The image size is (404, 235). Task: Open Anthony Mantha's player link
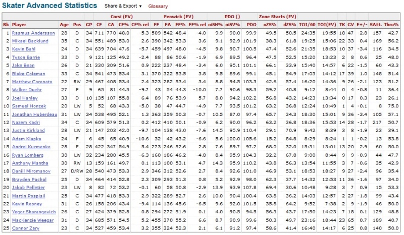(30, 163)
